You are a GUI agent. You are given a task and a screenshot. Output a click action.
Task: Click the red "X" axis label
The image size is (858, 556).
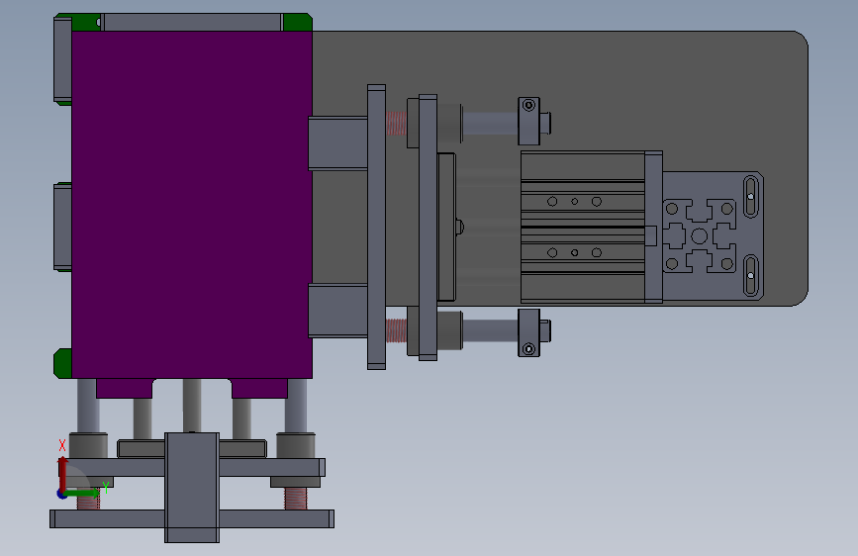click(61, 445)
